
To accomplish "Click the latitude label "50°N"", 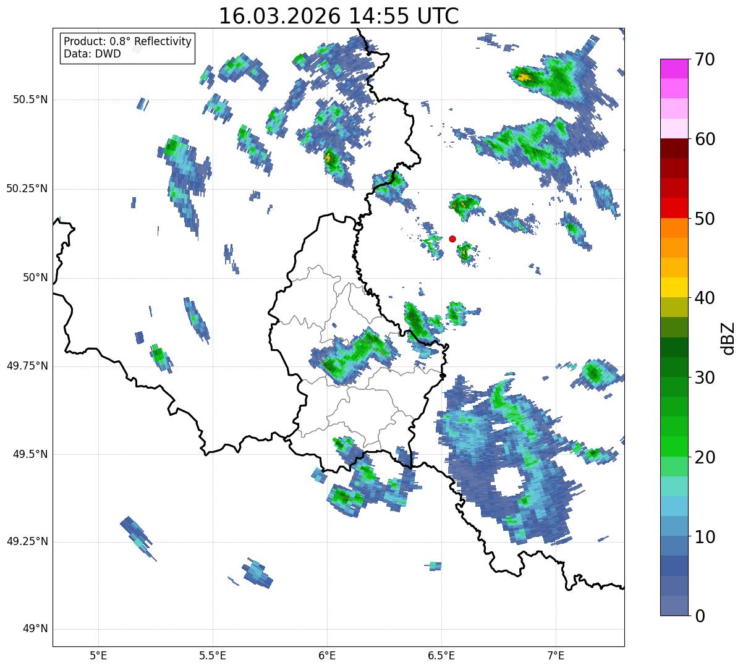I will point(35,277).
